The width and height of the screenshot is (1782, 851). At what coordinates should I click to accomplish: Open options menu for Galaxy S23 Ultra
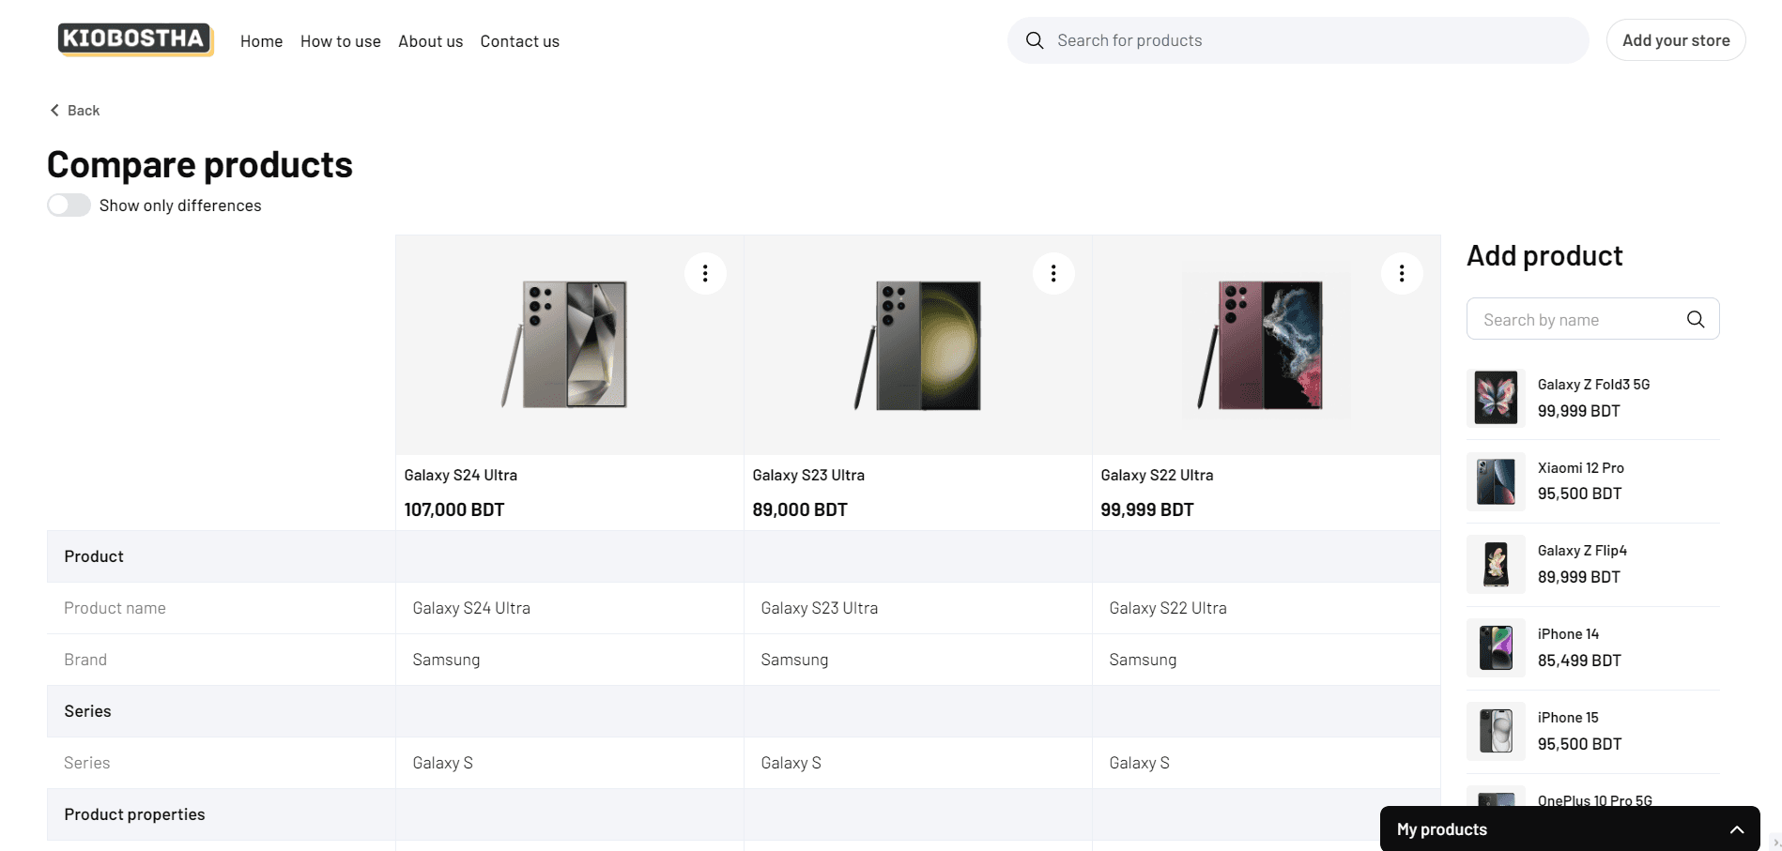(x=1053, y=273)
